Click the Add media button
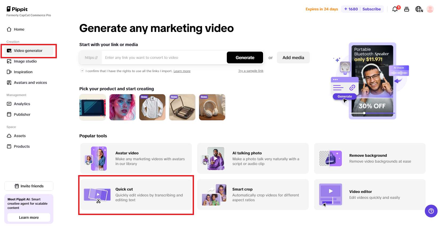The height and width of the screenshot is (227, 448). pyautogui.click(x=293, y=57)
